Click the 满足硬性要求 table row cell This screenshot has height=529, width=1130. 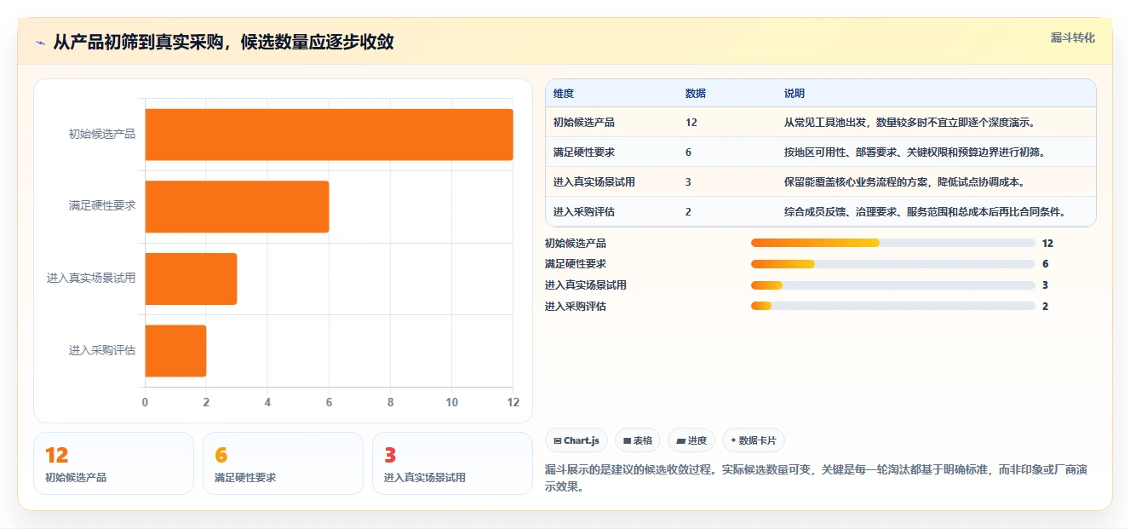(x=584, y=152)
